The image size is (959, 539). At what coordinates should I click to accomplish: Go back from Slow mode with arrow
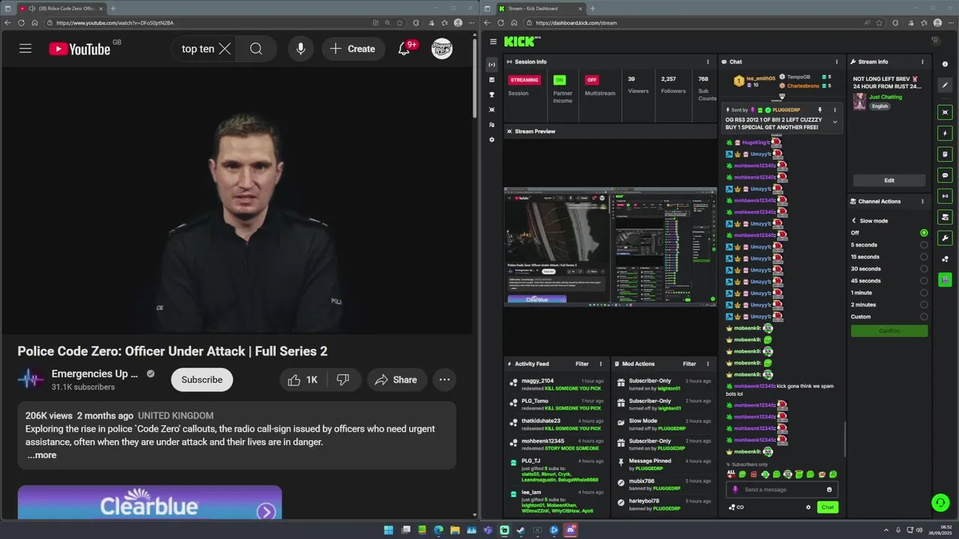coord(853,221)
